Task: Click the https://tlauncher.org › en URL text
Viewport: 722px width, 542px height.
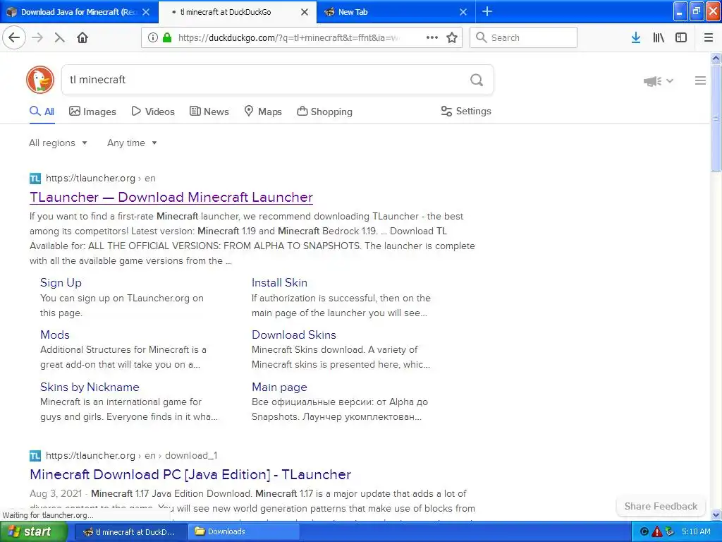Action: [x=100, y=179]
